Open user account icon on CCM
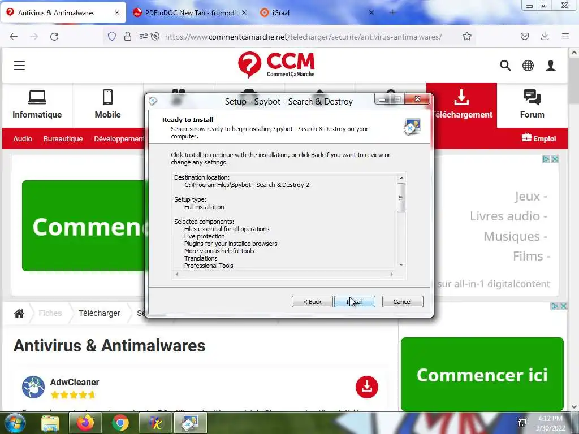The width and height of the screenshot is (579, 434). [551, 66]
